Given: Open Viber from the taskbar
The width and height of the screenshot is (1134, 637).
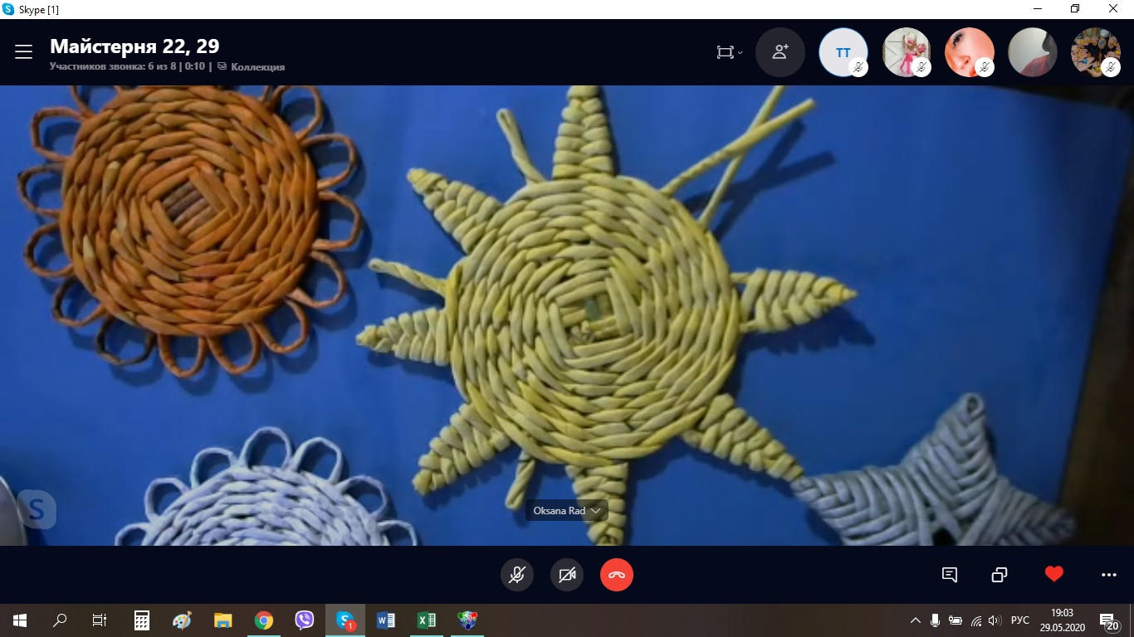Looking at the screenshot, I should click(x=305, y=620).
